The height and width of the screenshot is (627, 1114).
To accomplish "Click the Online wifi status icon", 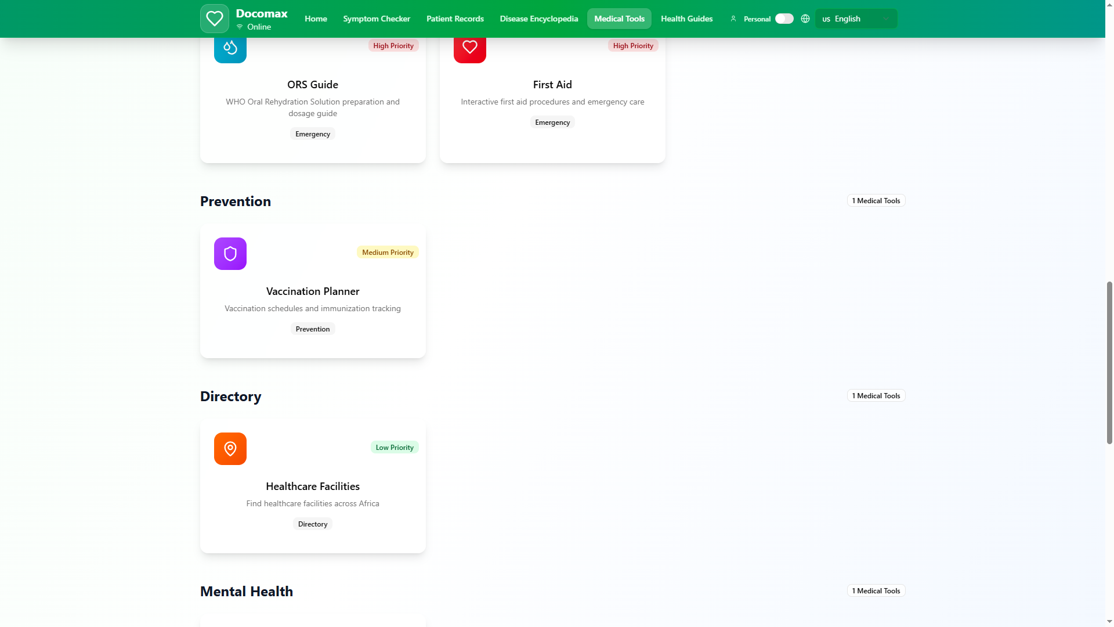I will 240,27.
